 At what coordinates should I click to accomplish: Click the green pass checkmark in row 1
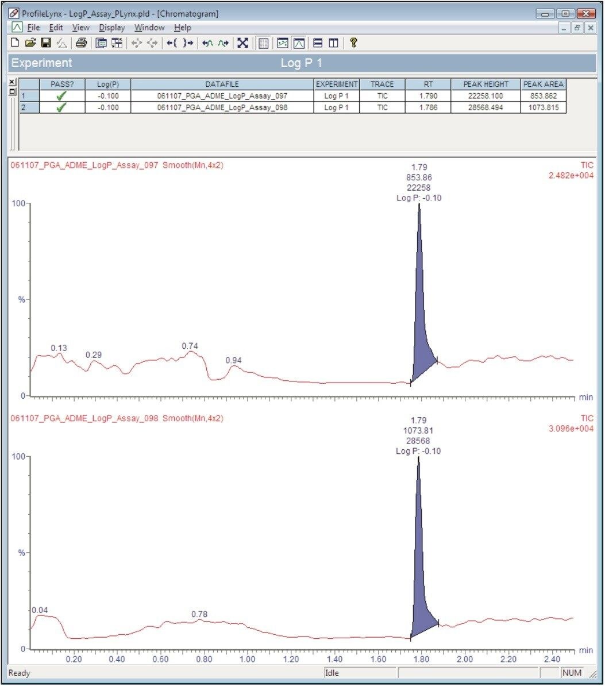[x=61, y=96]
